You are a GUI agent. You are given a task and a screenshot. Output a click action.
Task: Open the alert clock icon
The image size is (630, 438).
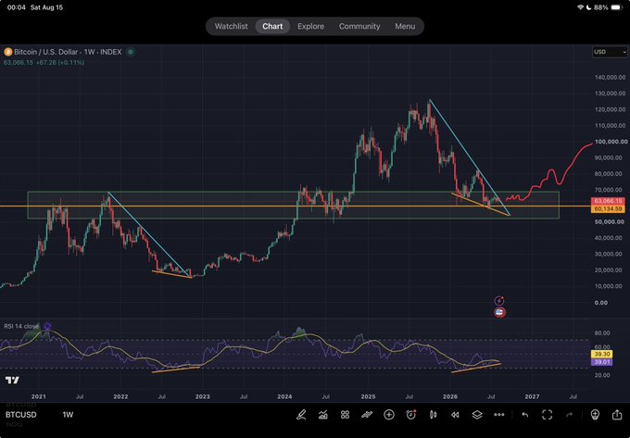coord(411,415)
